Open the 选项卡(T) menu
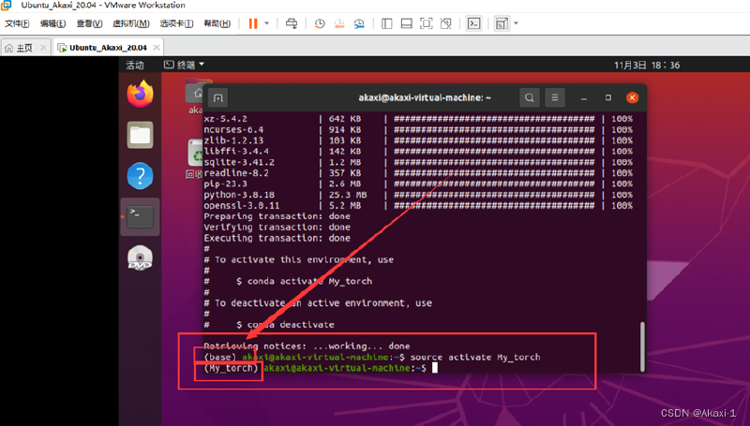This screenshot has width=750, height=426. click(176, 23)
